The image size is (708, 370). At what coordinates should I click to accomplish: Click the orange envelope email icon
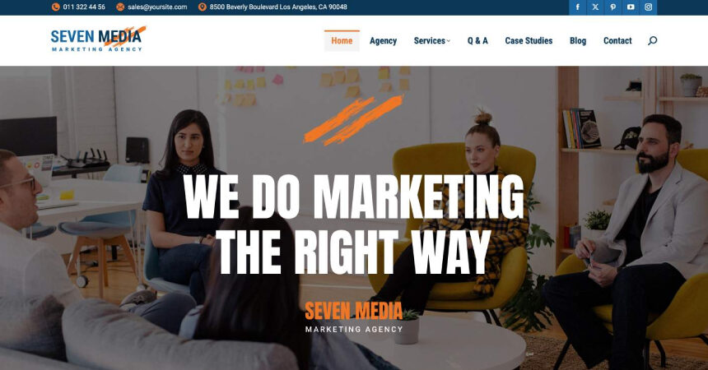[x=120, y=7]
